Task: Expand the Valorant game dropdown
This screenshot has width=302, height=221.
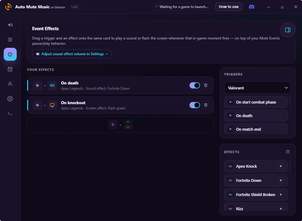Action: 257,88
